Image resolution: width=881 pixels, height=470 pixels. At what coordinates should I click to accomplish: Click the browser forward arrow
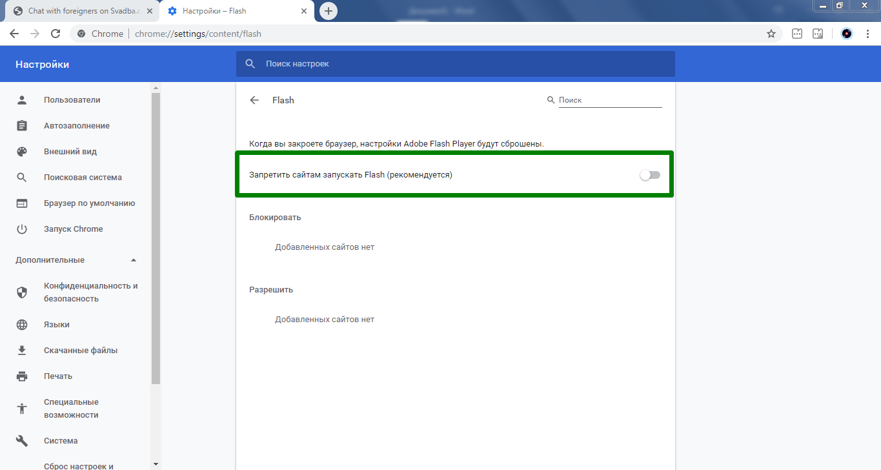pos(35,34)
